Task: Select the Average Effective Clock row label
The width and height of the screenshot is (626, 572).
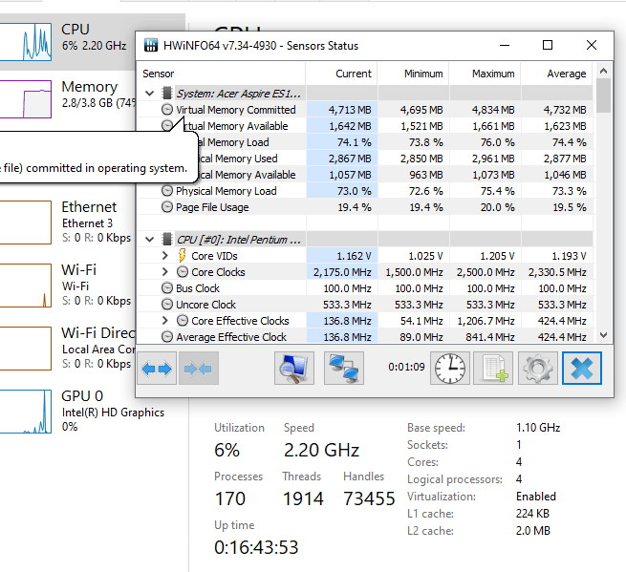Action: pyautogui.click(x=231, y=337)
